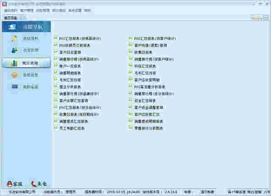This screenshot has width=271, height=196.
Task: Click icon beside 员工考勤汇总表
Action: tap(56, 128)
